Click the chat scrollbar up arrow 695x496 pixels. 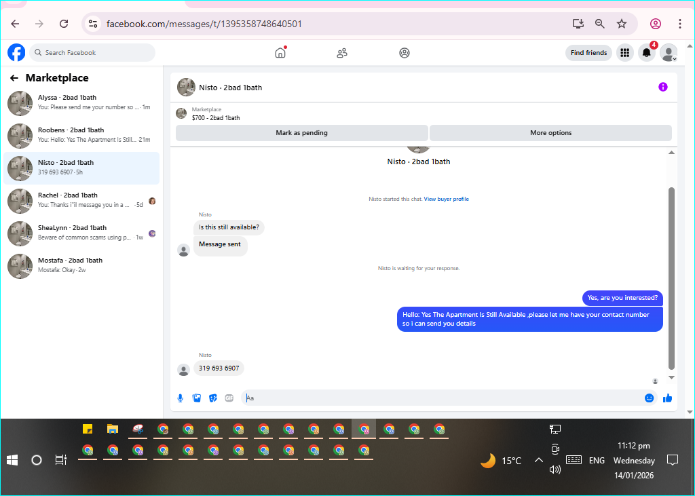click(x=671, y=153)
